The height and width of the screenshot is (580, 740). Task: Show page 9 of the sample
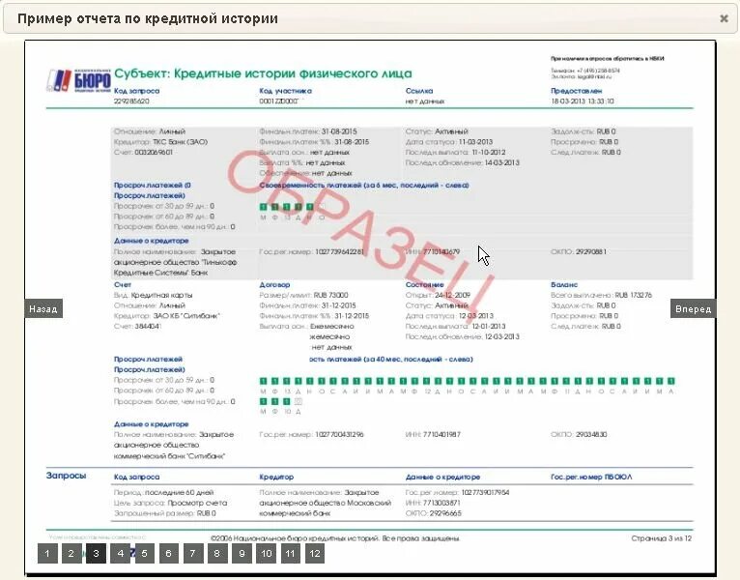point(242,554)
